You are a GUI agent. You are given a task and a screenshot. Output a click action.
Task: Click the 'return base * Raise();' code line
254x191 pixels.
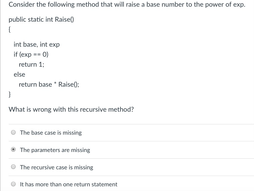(49, 84)
